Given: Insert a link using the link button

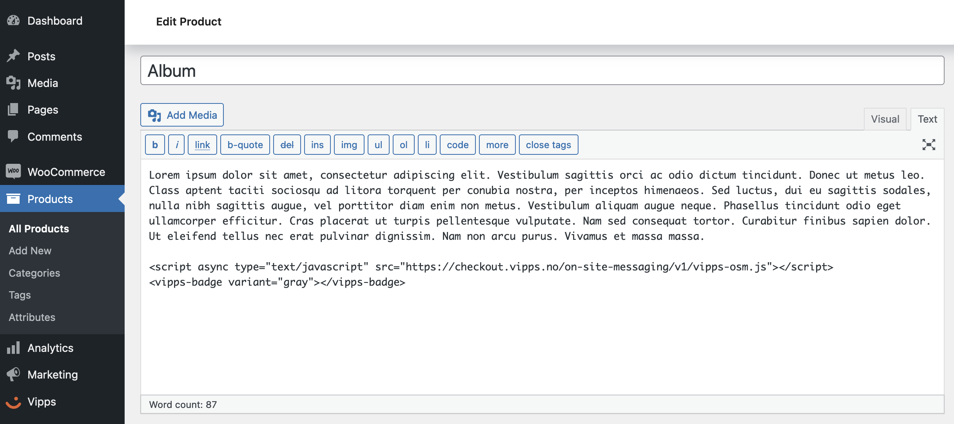Looking at the screenshot, I should pyautogui.click(x=202, y=145).
